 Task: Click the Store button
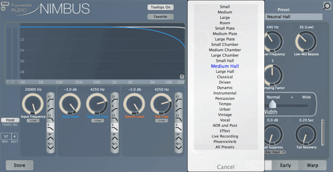[20, 165]
